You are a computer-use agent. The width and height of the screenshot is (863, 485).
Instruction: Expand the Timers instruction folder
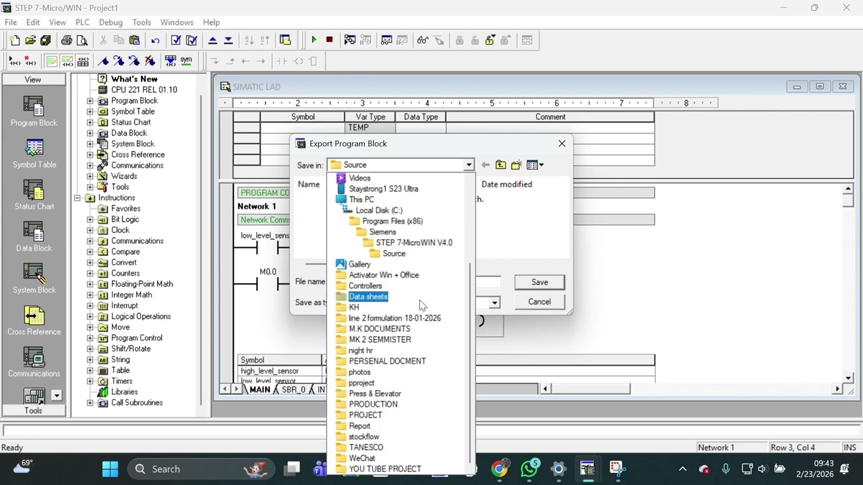(90, 381)
